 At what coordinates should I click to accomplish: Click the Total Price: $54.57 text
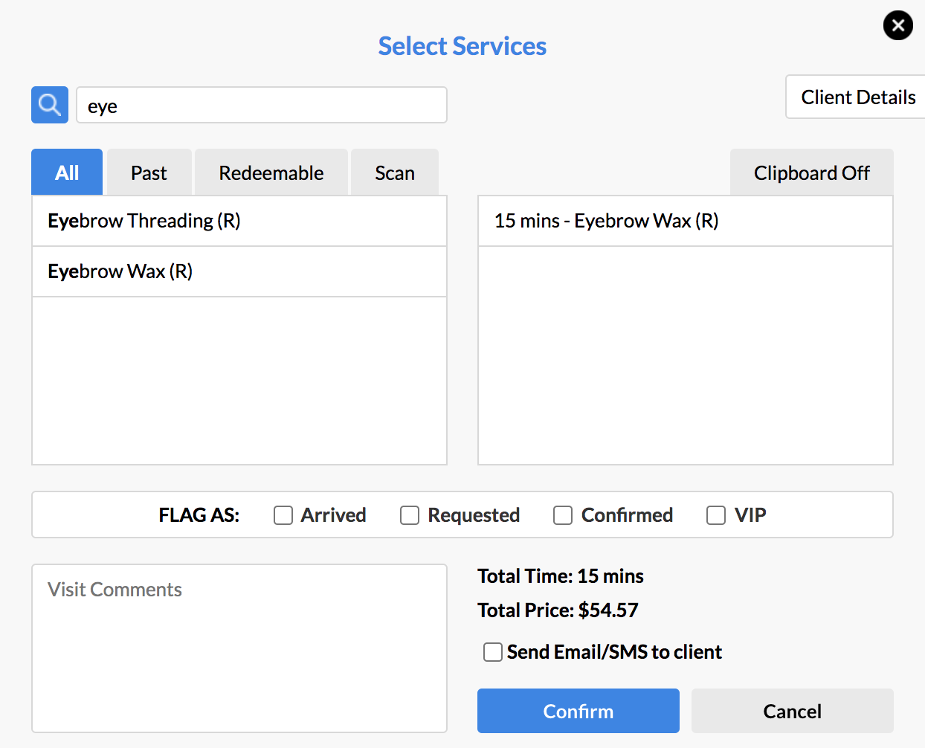[x=558, y=610]
